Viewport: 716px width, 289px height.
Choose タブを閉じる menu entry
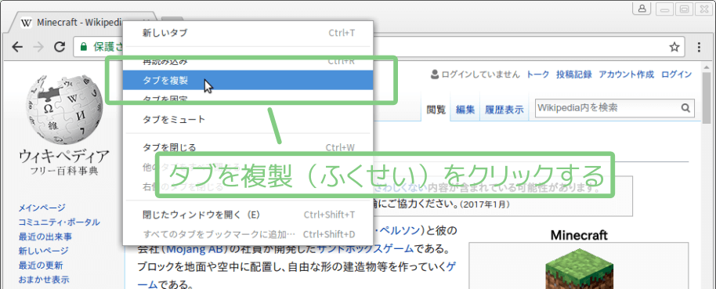click(x=248, y=147)
